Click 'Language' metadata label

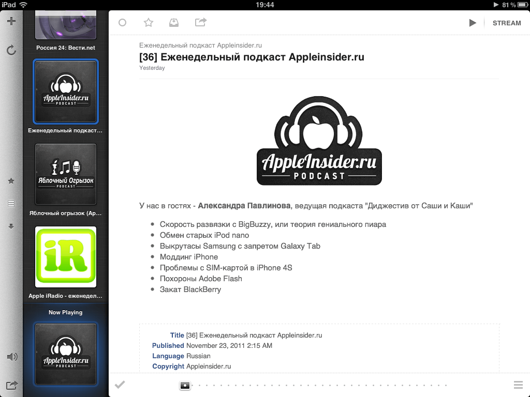(168, 356)
